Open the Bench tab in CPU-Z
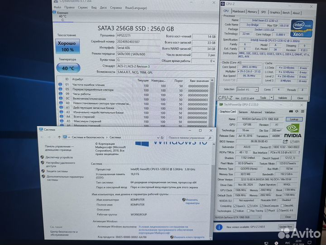326x245 pixels. [x=286, y=13]
